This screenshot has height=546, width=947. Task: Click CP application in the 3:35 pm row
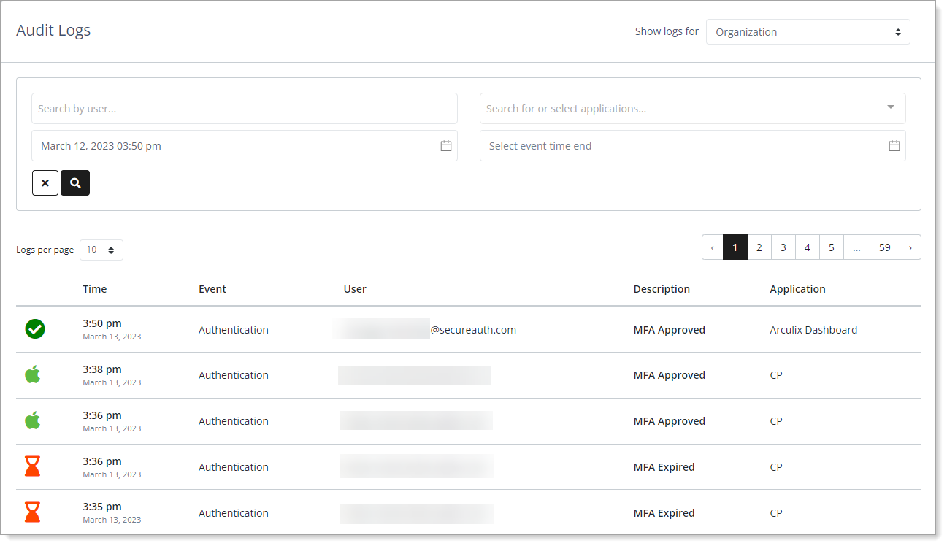776,513
